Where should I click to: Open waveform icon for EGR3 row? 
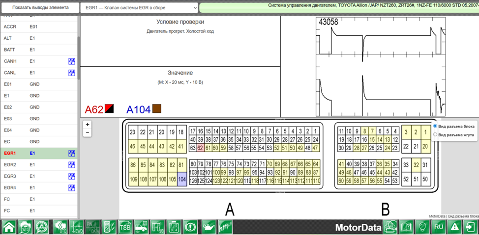point(71,177)
